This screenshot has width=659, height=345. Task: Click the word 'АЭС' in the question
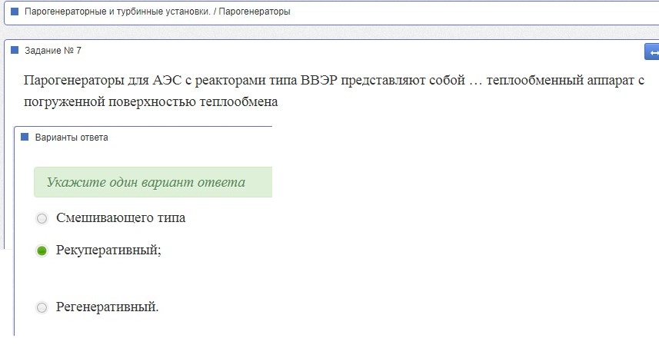(x=167, y=80)
